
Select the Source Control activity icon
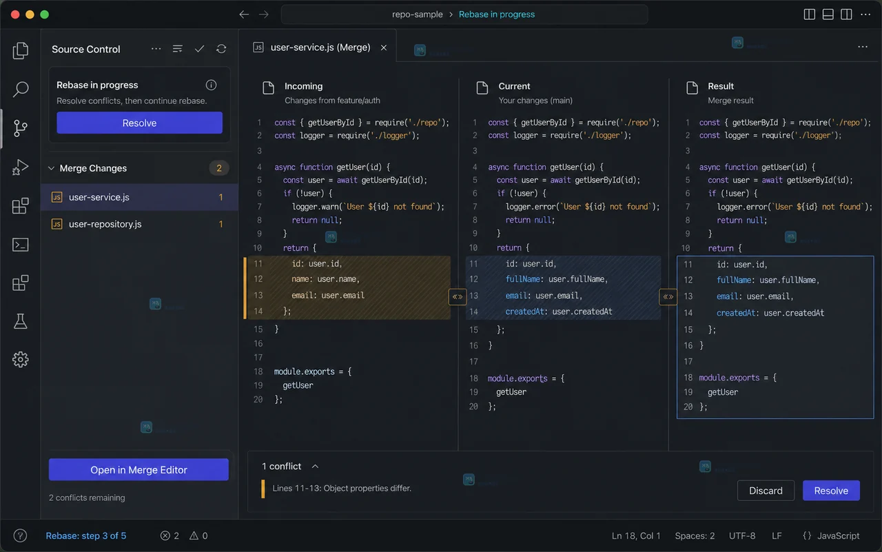pyautogui.click(x=21, y=127)
